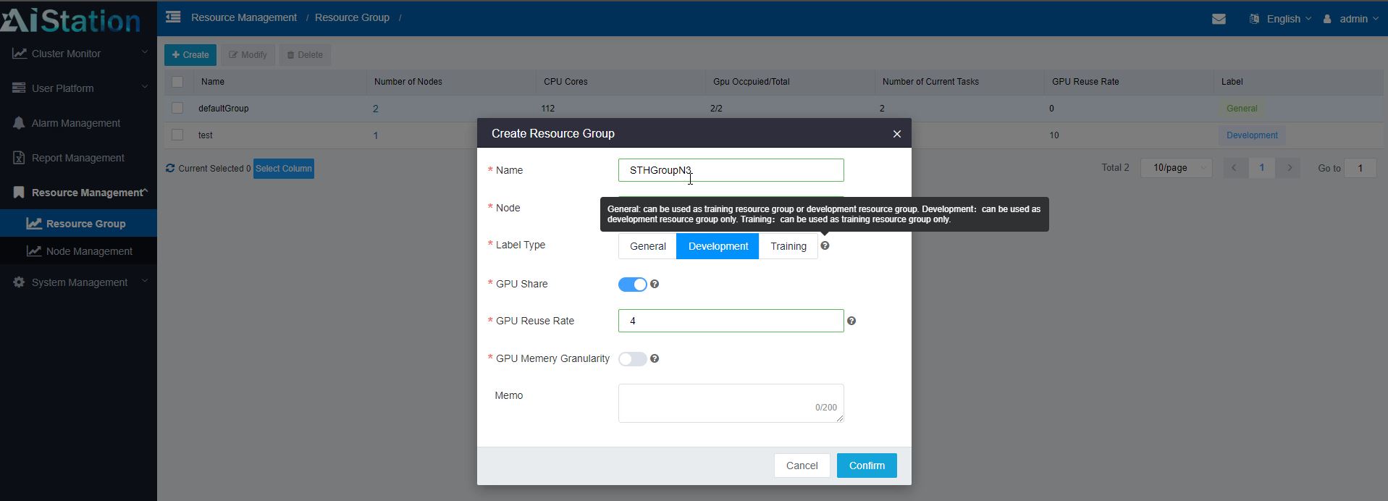Close the Create Resource Group dialog
The image size is (1388, 501).
(x=897, y=134)
